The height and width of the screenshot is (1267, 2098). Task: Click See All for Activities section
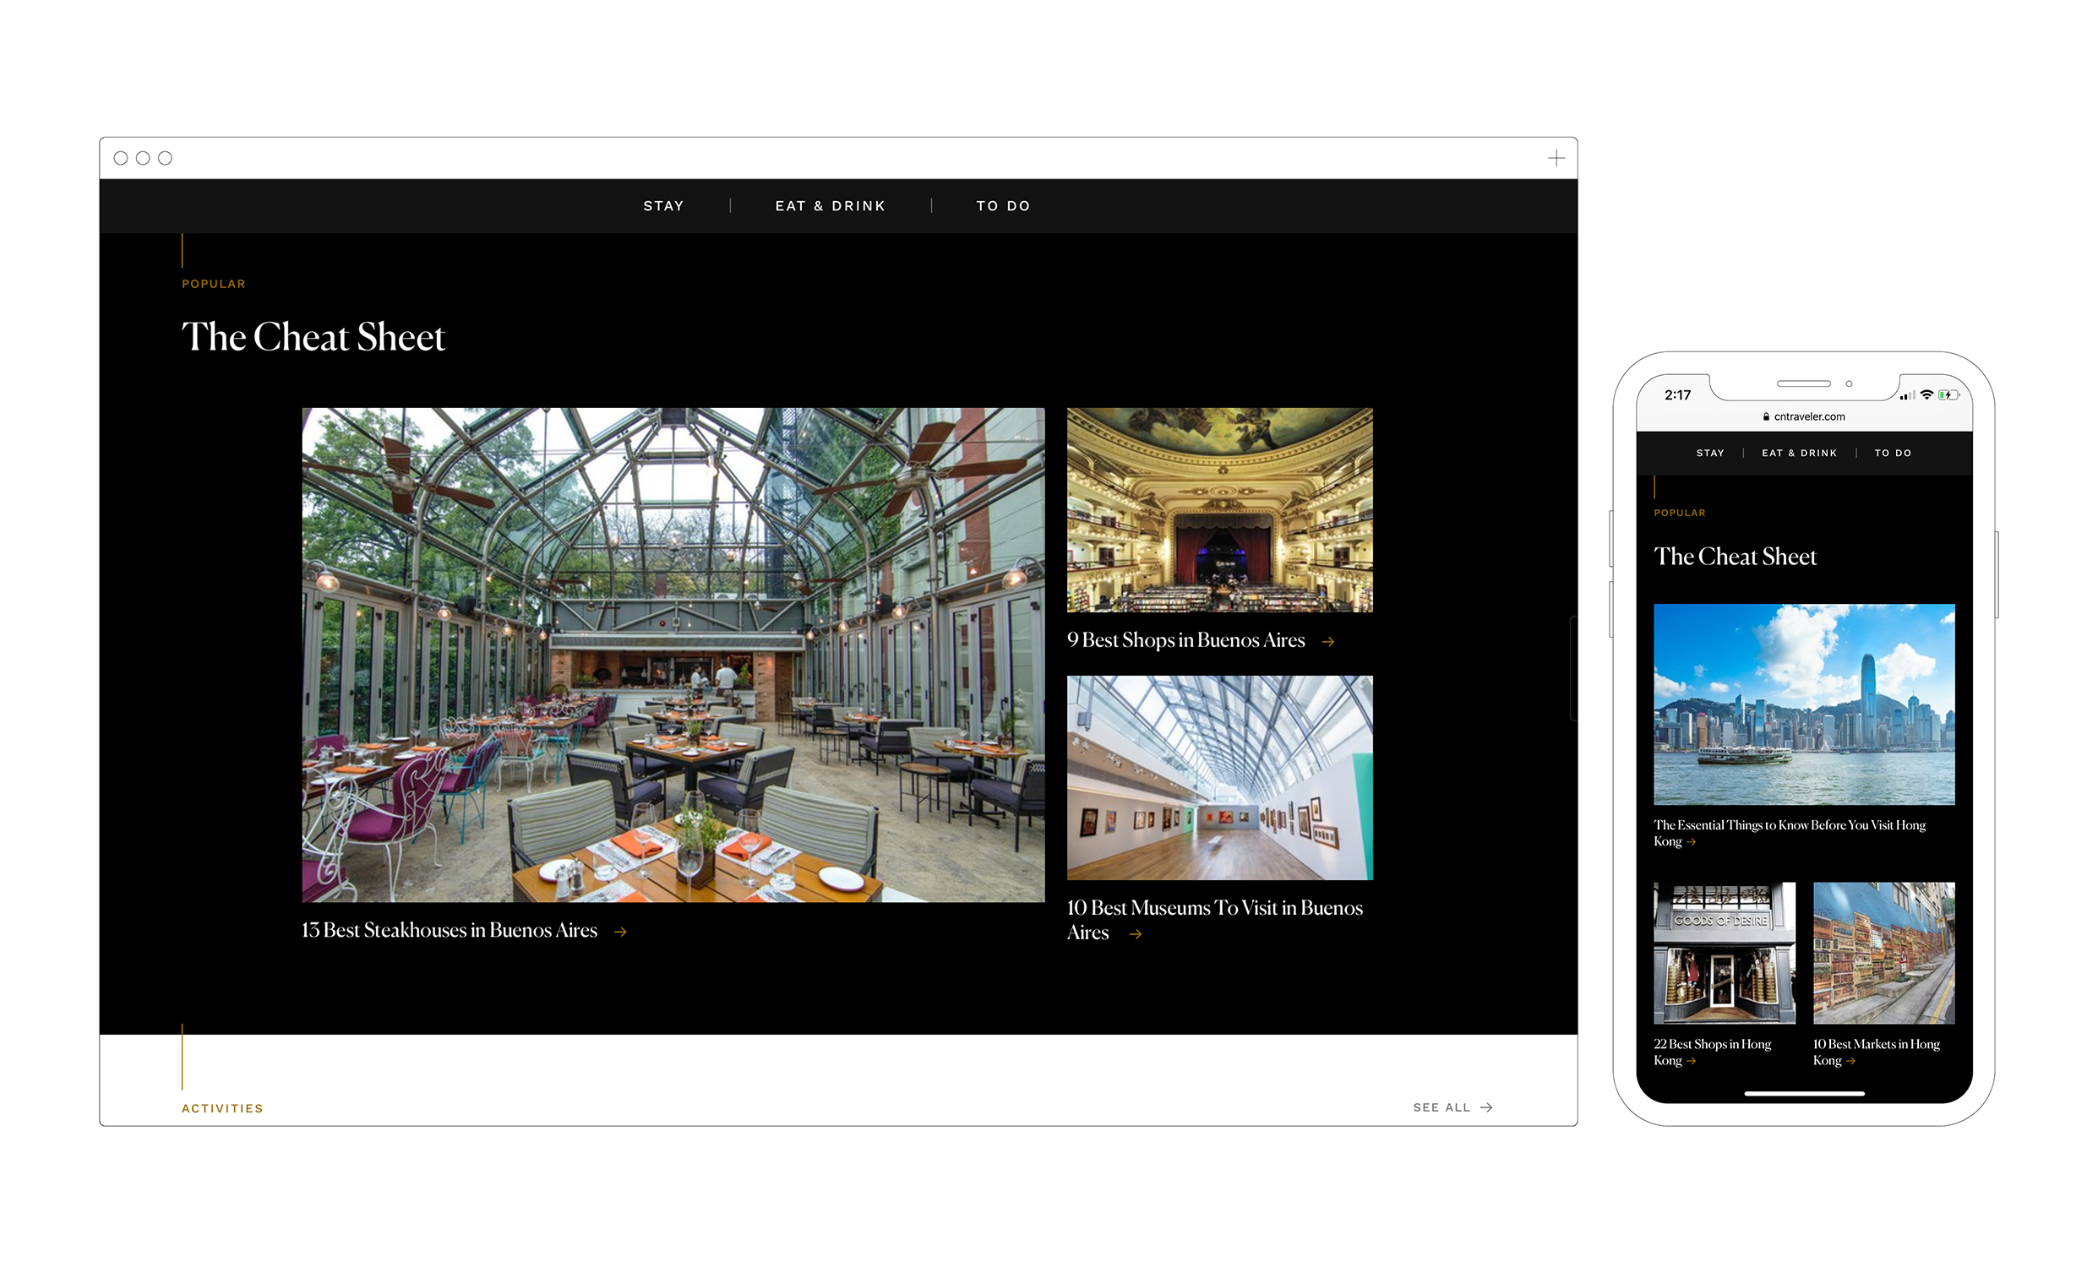pyautogui.click(x=1441, y=1107)
